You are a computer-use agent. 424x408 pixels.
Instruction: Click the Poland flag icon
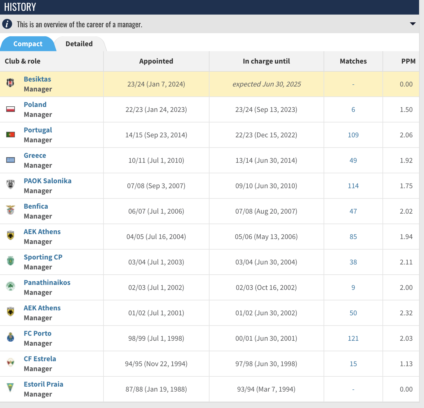pos(11,109)
